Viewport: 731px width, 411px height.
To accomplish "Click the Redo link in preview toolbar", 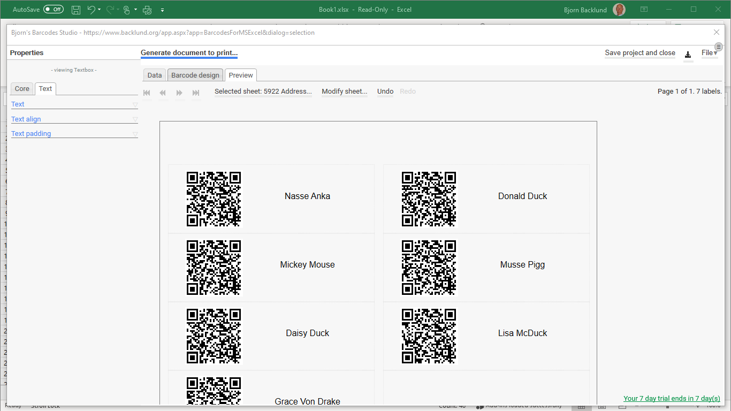I will [x=408, y=92].
